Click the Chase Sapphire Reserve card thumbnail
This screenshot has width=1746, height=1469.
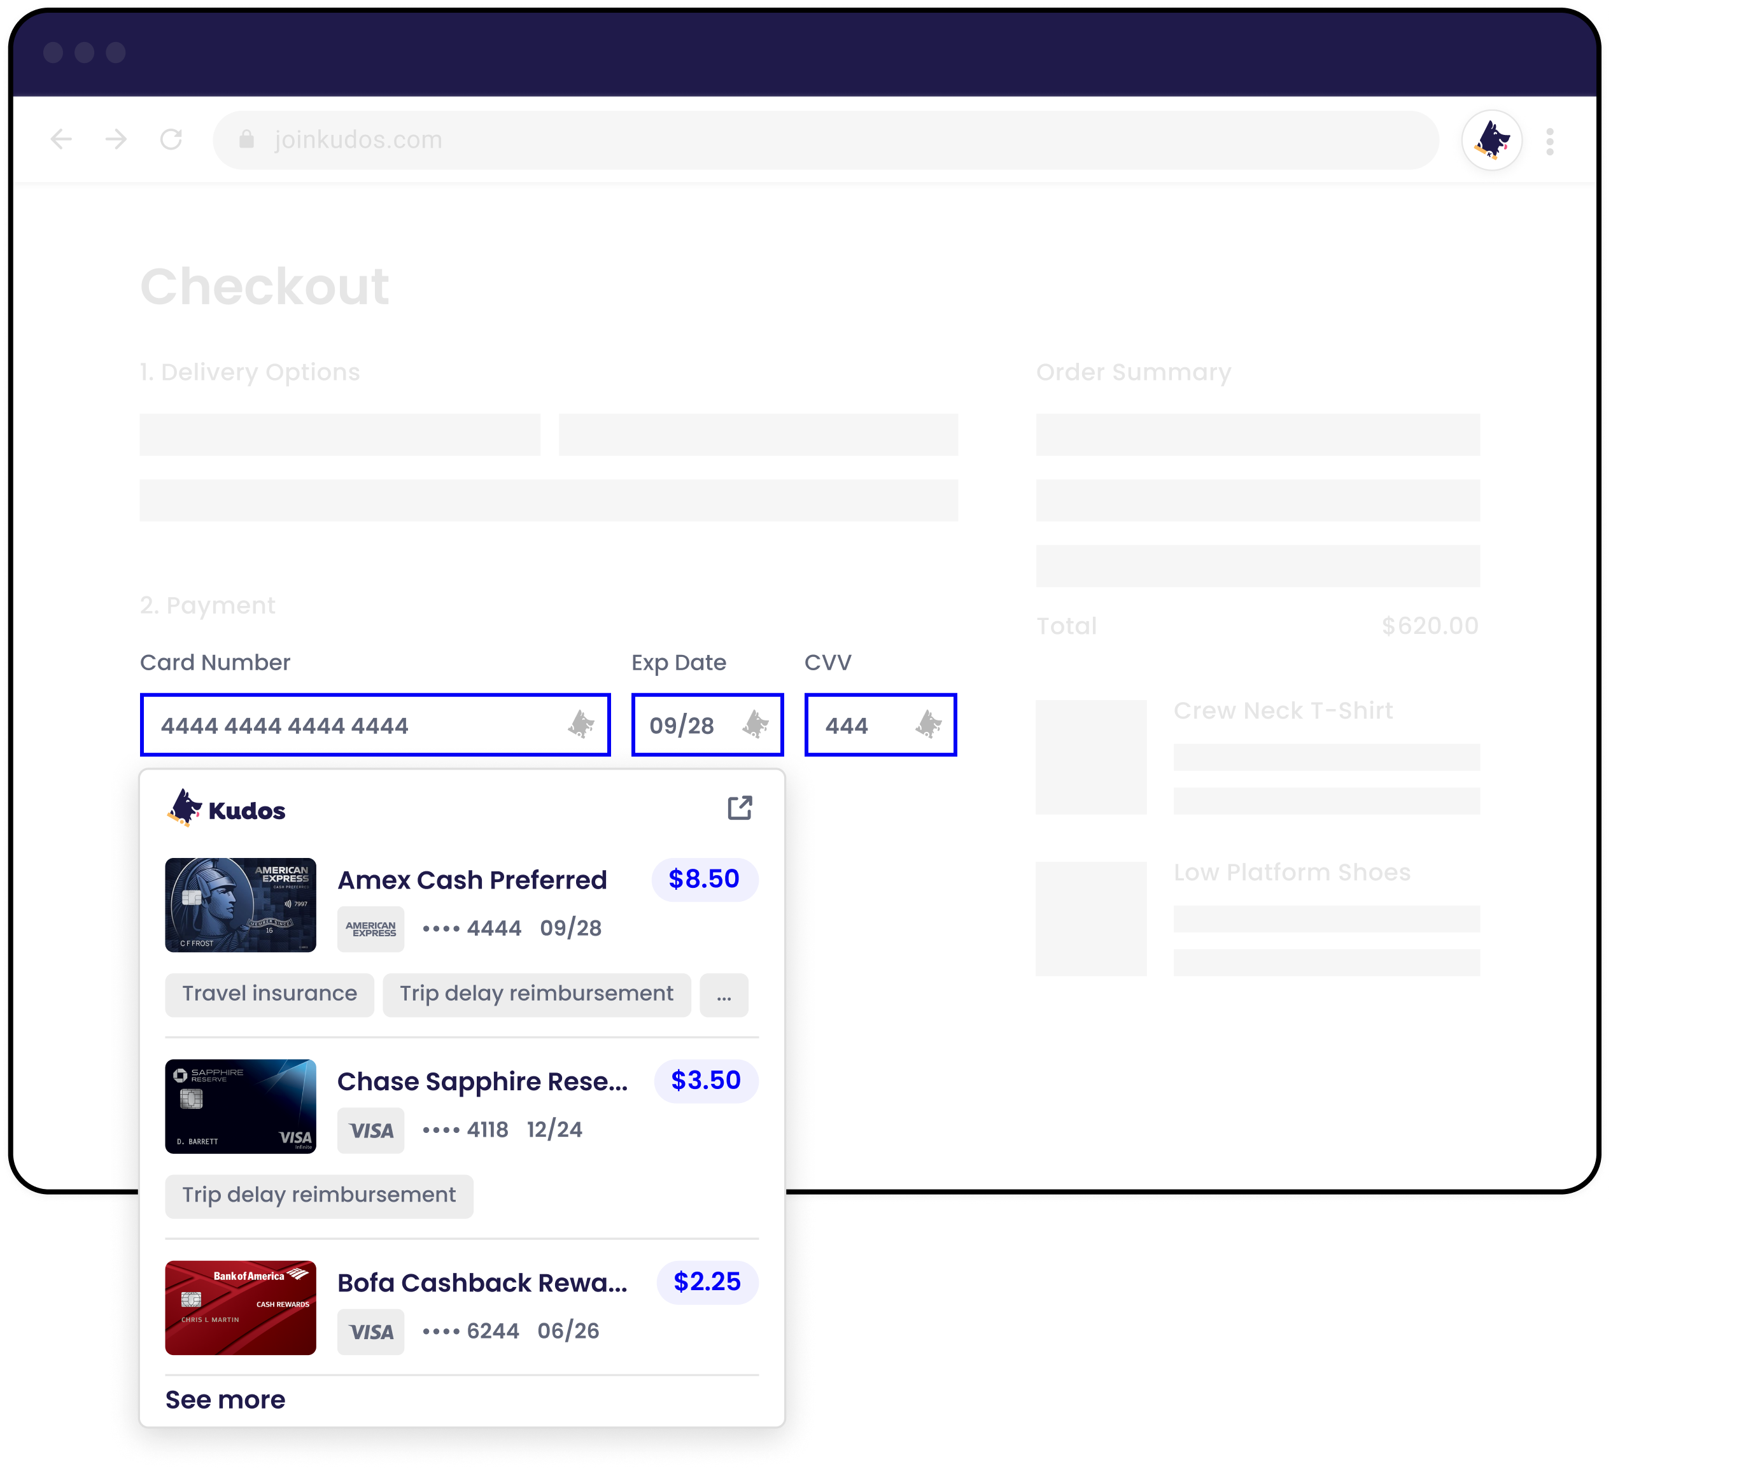coord(240,1107)
